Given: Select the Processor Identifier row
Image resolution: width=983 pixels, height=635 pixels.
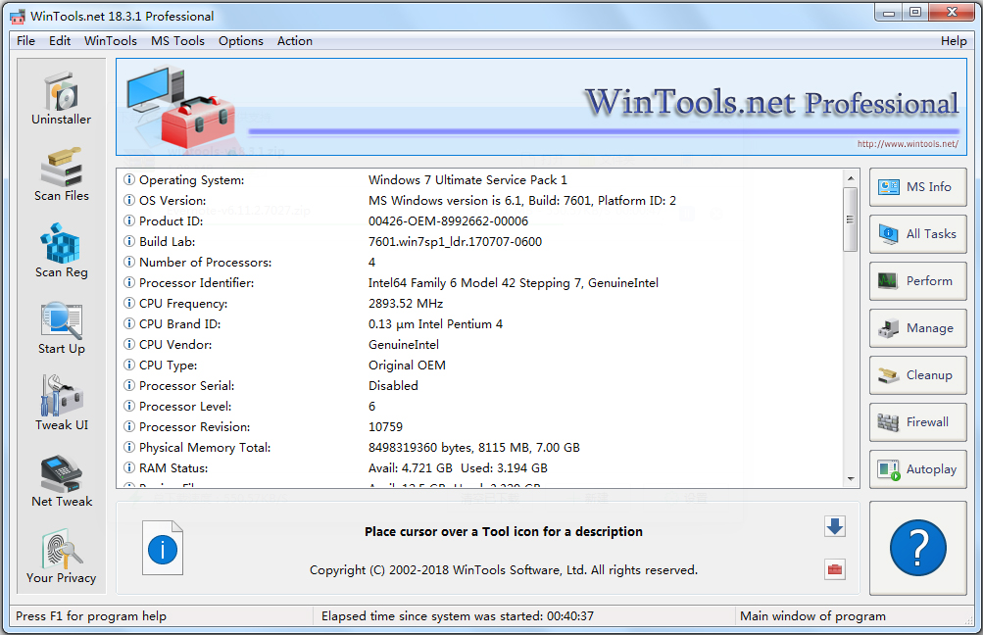Looking at the screenshot, I should [x=479, y=282].
